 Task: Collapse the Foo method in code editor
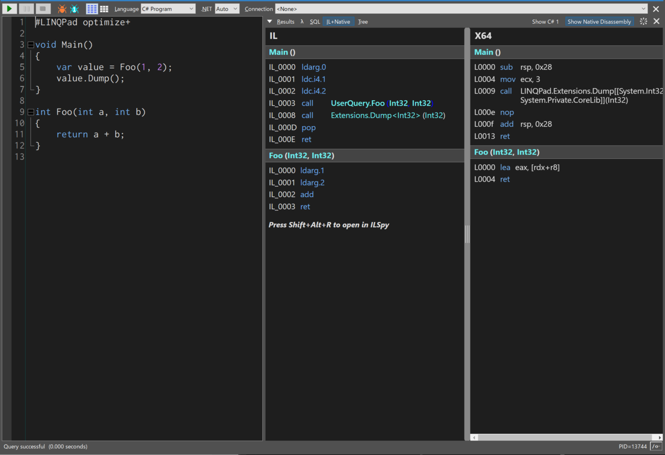coord(30,112)
